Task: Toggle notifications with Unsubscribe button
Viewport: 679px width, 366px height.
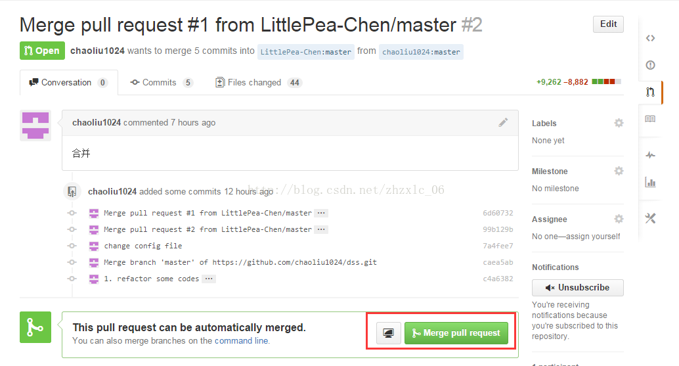Action: (578, 288)
